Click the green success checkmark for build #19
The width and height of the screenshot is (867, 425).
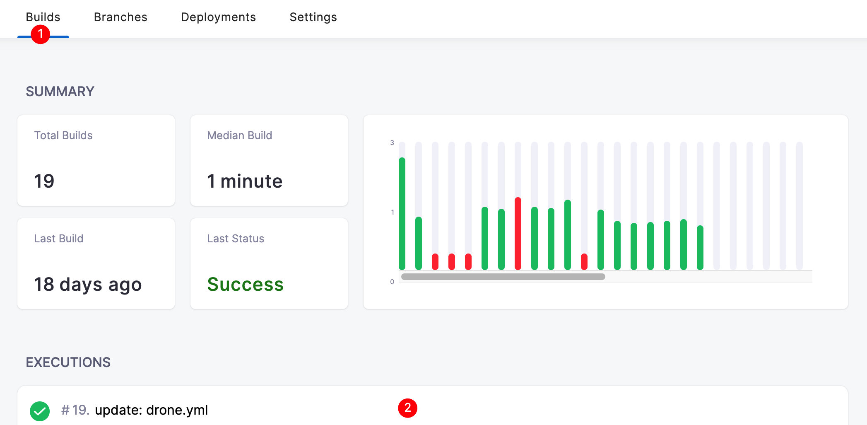(40, 411)
